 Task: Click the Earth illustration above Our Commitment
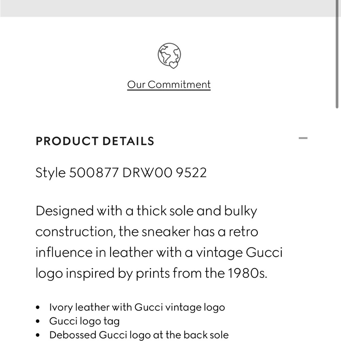169,55
